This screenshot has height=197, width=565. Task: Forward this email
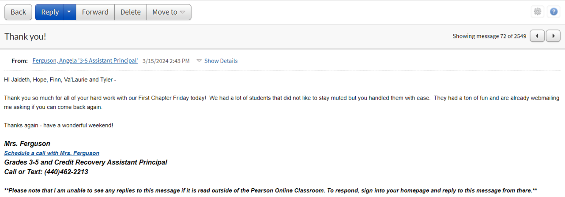pos(95,12)
